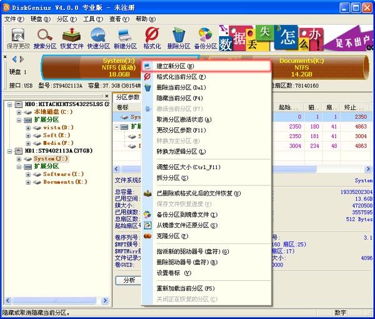Close the disk map bar using its X
Image resolution: width=375 pixels, height=319 pixels.
(x=5, y=57)
